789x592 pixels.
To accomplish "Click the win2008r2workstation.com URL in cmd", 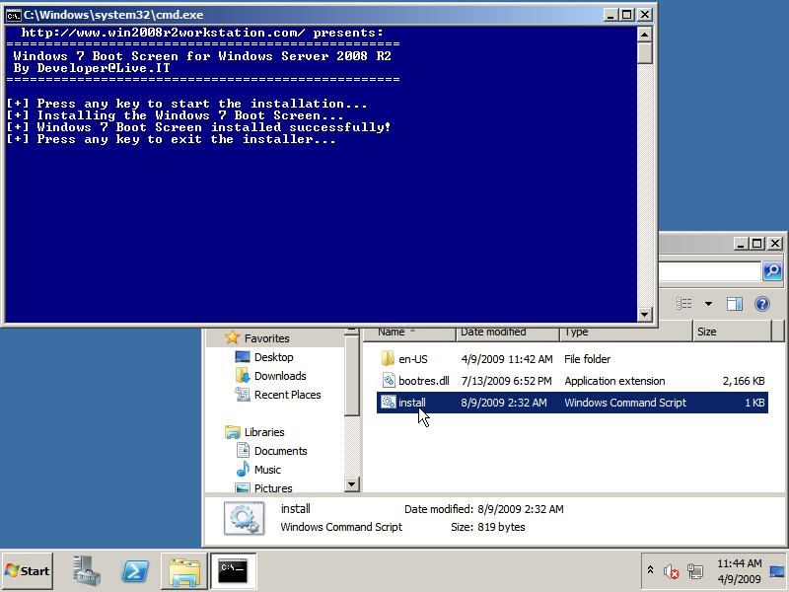I will point(163,33).
